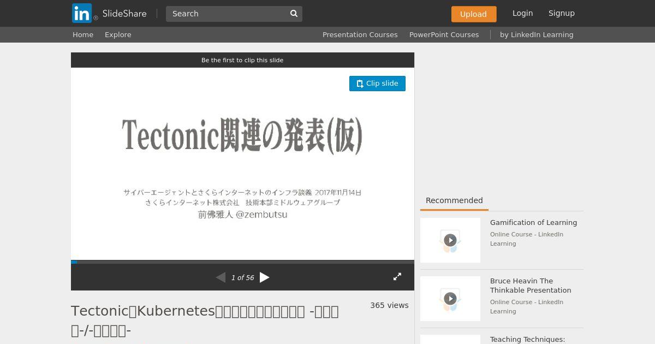This screenshot has height=344, width=655.
Task: Click the Tectonic Kubernetes presentation title
Action: click(x=205, y=321)
